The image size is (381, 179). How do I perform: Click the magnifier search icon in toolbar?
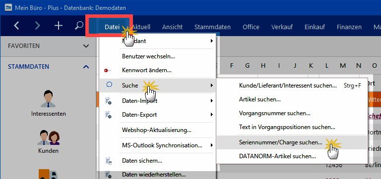[x=79, y=25]
